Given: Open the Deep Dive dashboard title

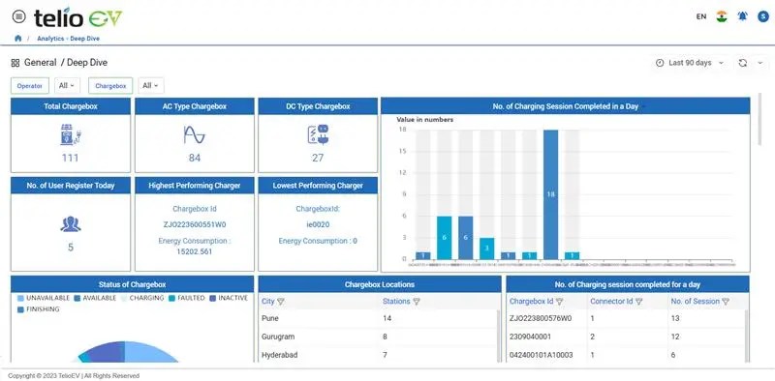Looking at the screenshot, I should (87, 63).
